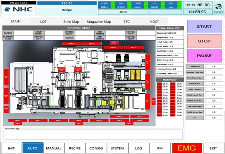This screenshot has height=154, width=225.
Task: Click the ALIGN status indicator
Action: [x=104, y=3]
